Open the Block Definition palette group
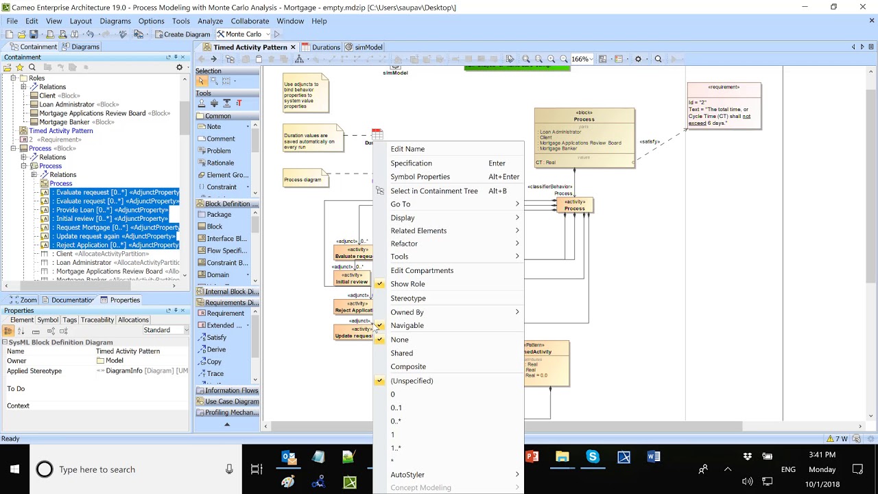 pyautogui.click(x=227, y=204)
